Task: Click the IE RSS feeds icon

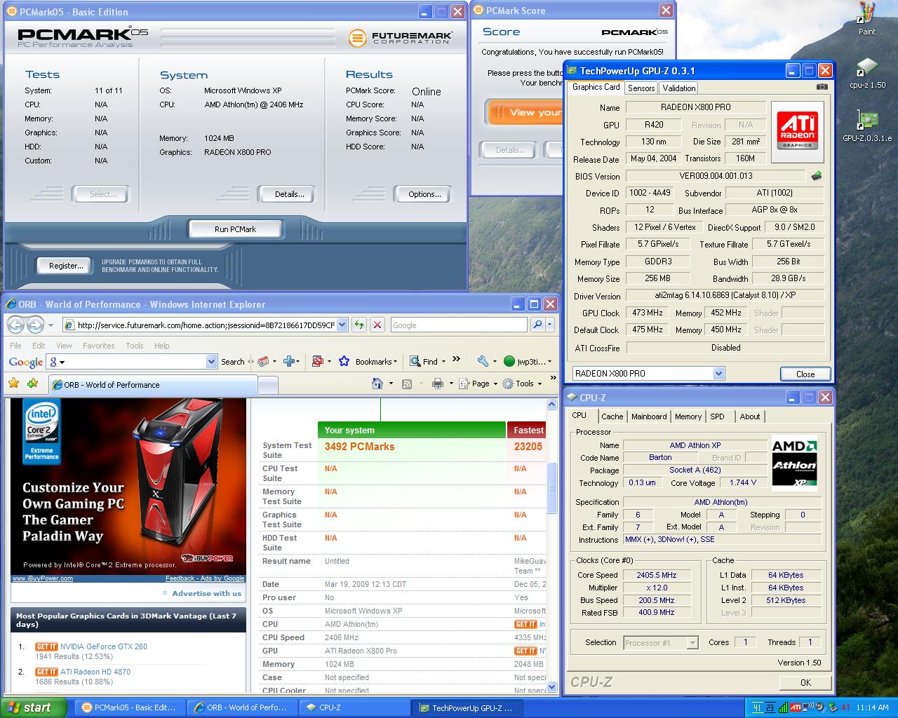Action: pos(406,384)
